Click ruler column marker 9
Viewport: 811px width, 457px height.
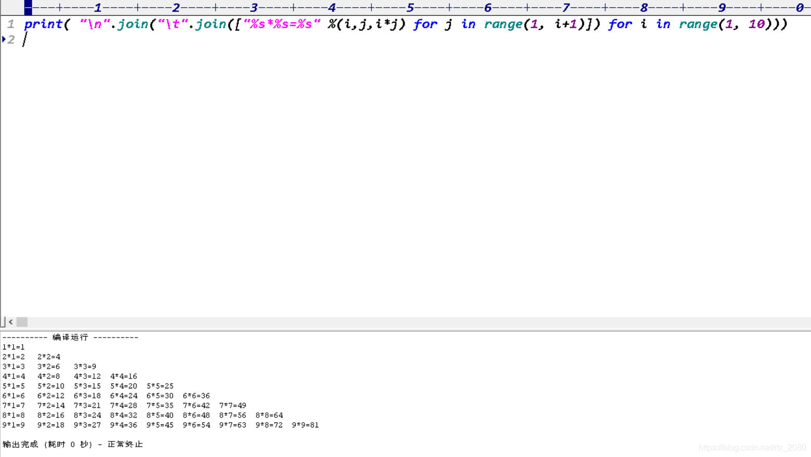pyautogui.click(x=722, y=8)
